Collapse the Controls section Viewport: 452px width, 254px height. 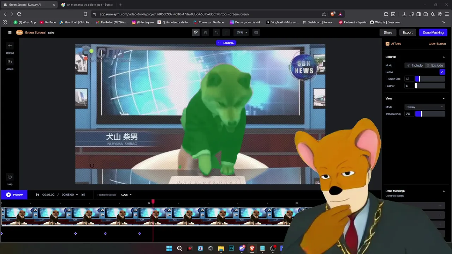point(444,57)
